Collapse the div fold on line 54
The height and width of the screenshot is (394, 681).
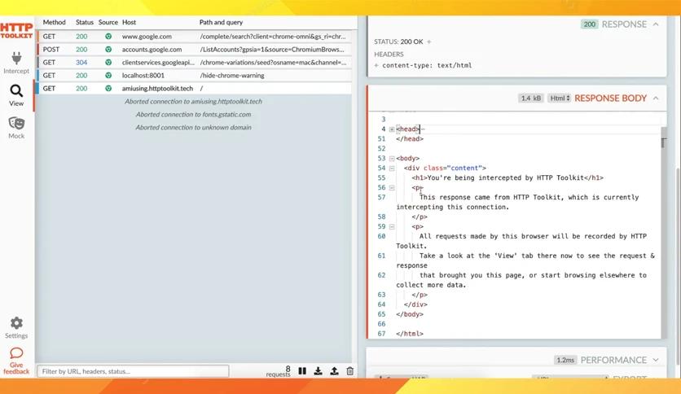(392, 169)
